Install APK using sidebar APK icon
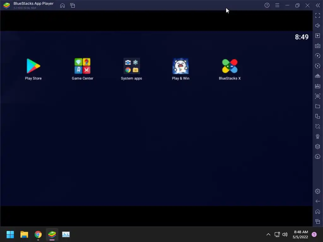 (318, 86)
